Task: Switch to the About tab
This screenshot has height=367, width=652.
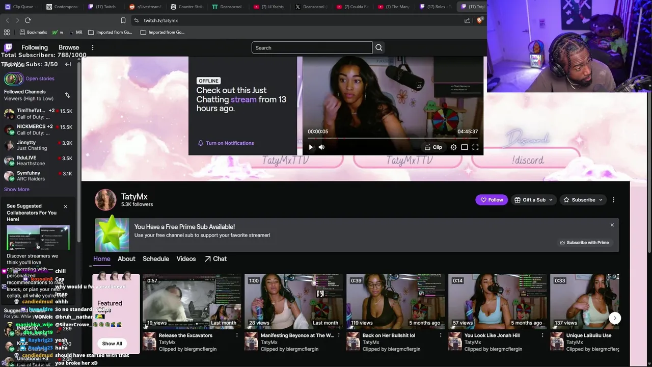Action: [x=126, y=259]
